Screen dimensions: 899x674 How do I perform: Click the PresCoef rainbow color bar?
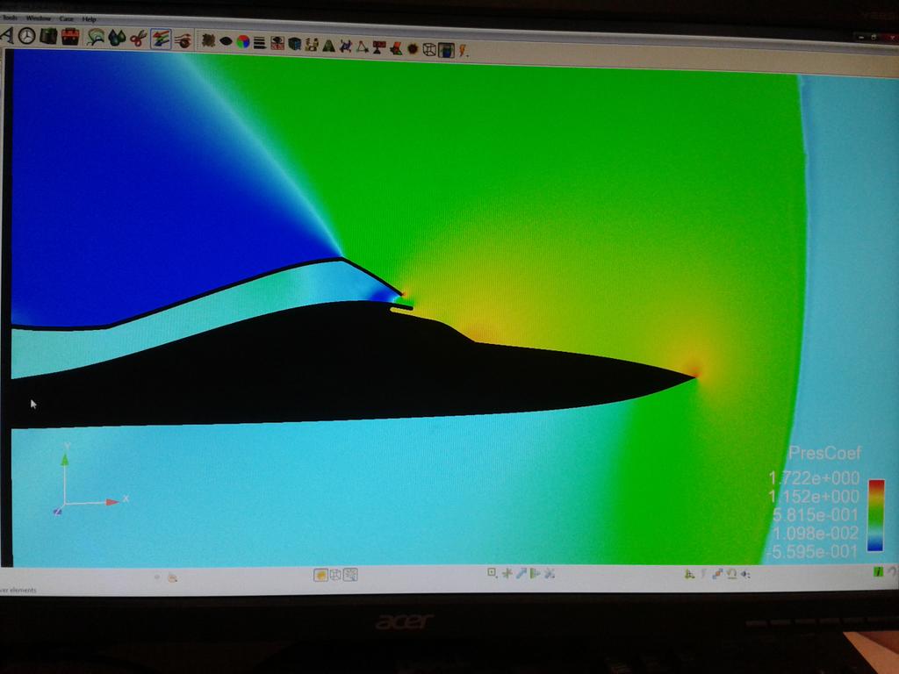coord(875,515)
